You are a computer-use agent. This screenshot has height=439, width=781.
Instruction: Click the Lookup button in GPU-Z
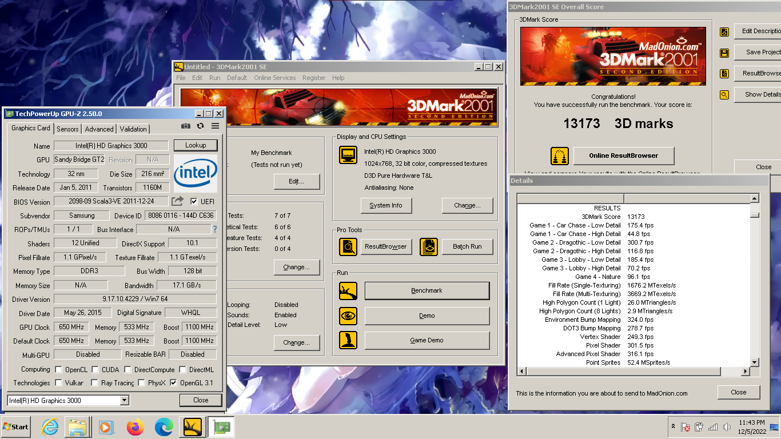196,145
